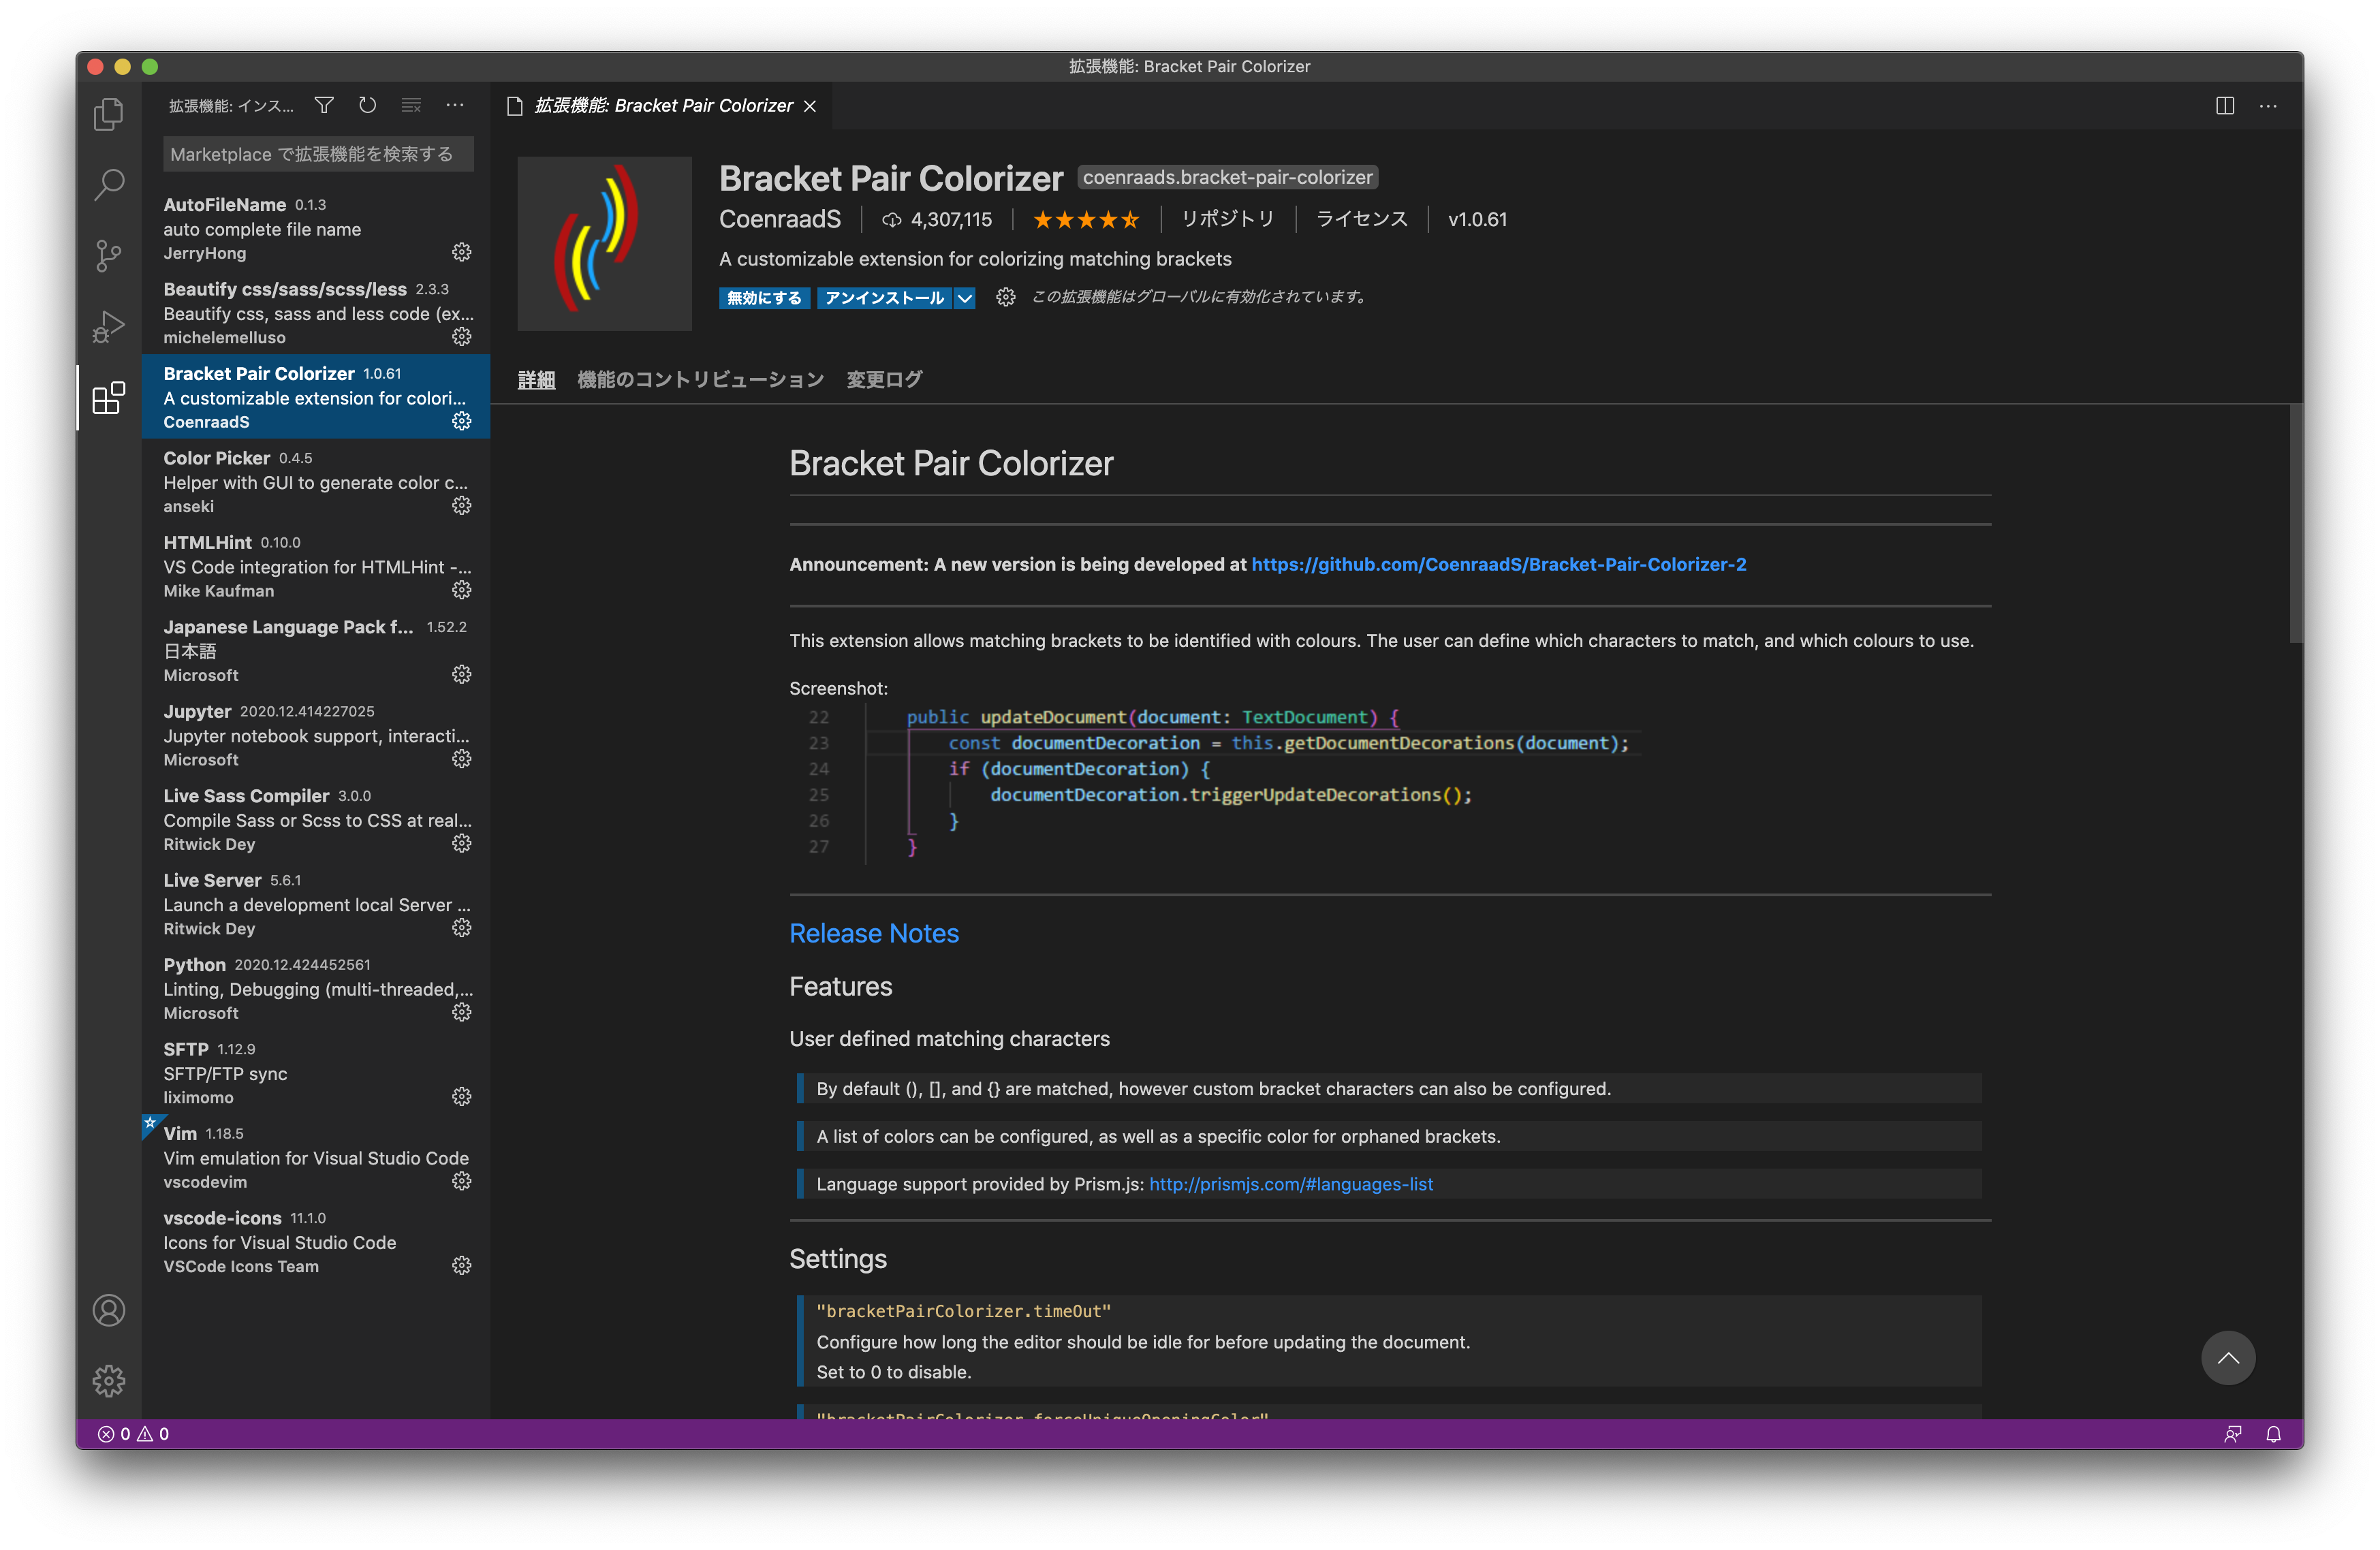Select HTMLHint in the extensions list
Viewport: 2380px width, 1550px height.
pos(316,566)
